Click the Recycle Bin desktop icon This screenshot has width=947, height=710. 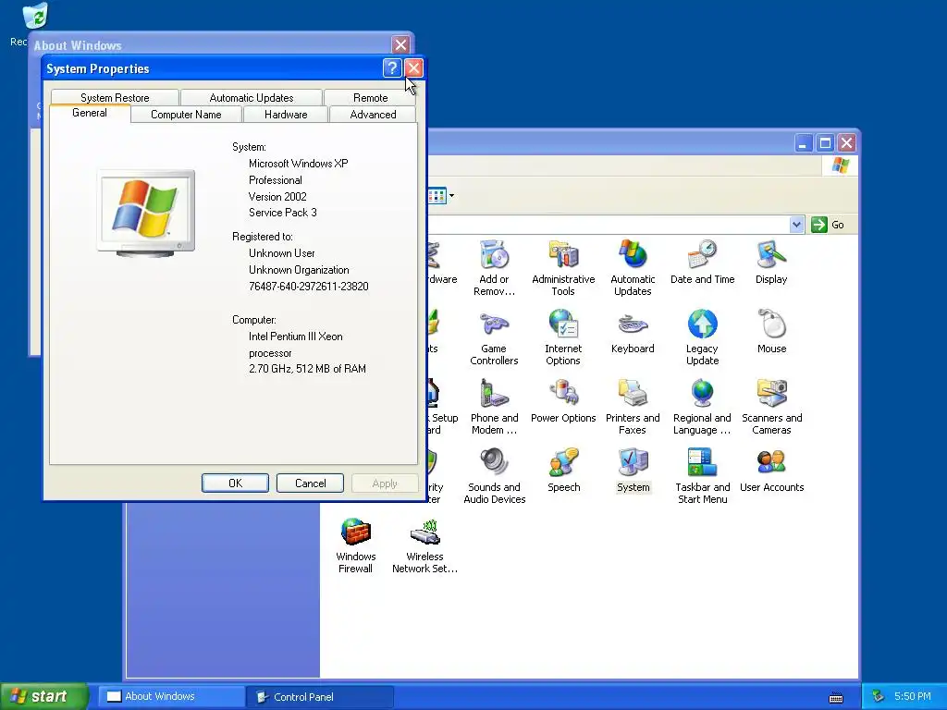tap(35, 15)
